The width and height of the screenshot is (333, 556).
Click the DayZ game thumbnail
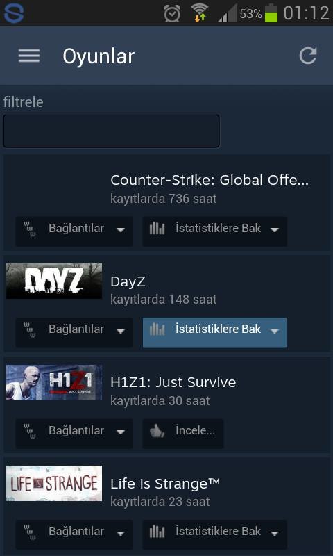[x=54, y=281]
